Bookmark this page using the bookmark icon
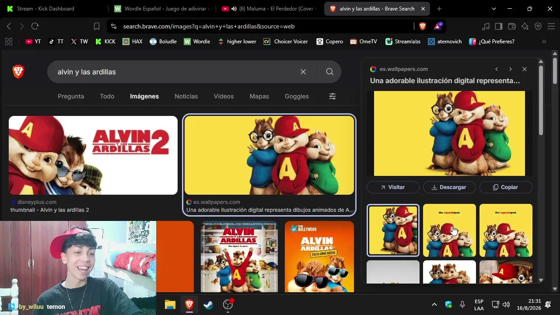Screen dimensions: 560x315 (x=97, y=26)
